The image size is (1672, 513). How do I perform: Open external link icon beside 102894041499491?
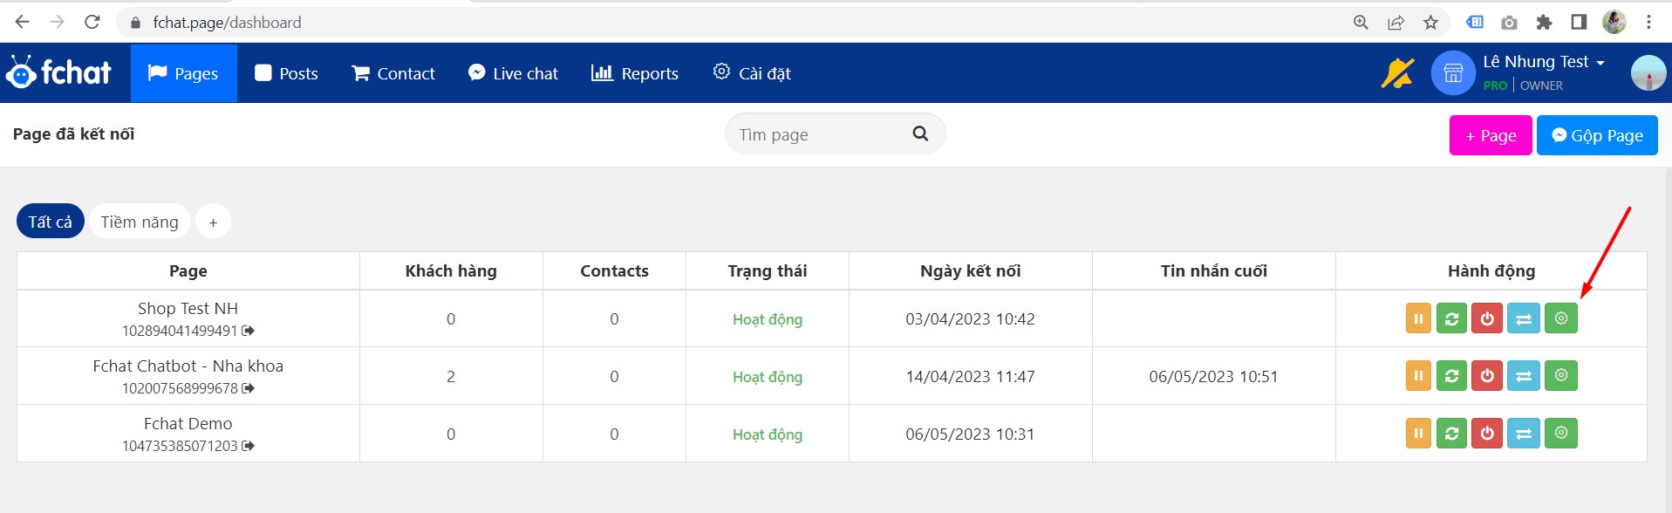point(249,331)
